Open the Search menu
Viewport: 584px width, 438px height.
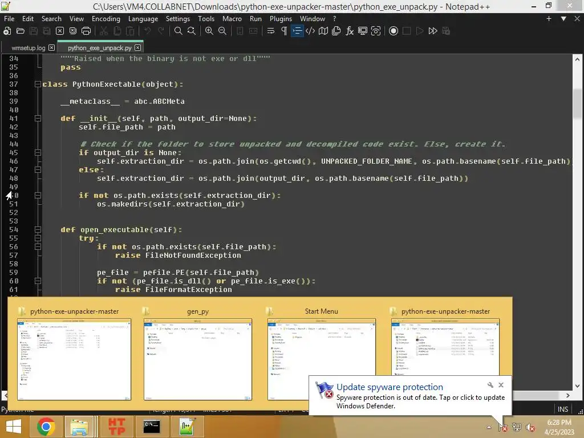coord(51,19)
